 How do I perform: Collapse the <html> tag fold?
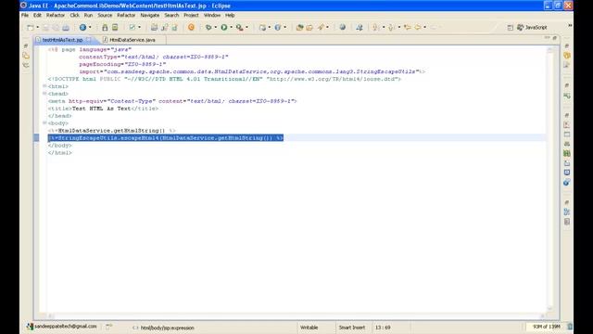44,86
